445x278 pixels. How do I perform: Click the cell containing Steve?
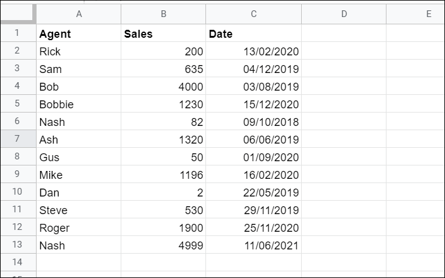tap(79, 210)
